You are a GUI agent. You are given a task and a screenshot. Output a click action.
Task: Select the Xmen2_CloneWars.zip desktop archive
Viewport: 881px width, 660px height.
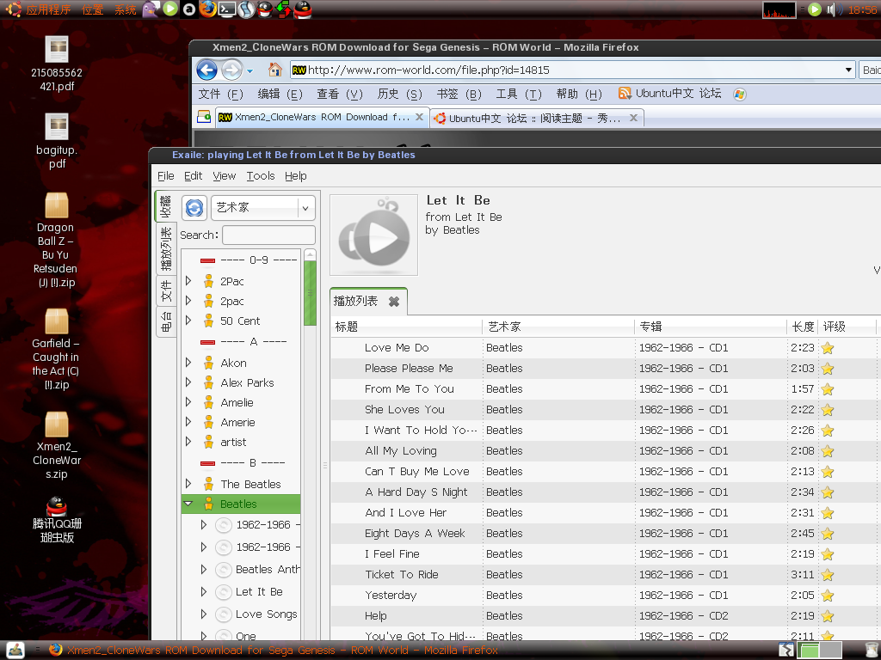point(57,446)
